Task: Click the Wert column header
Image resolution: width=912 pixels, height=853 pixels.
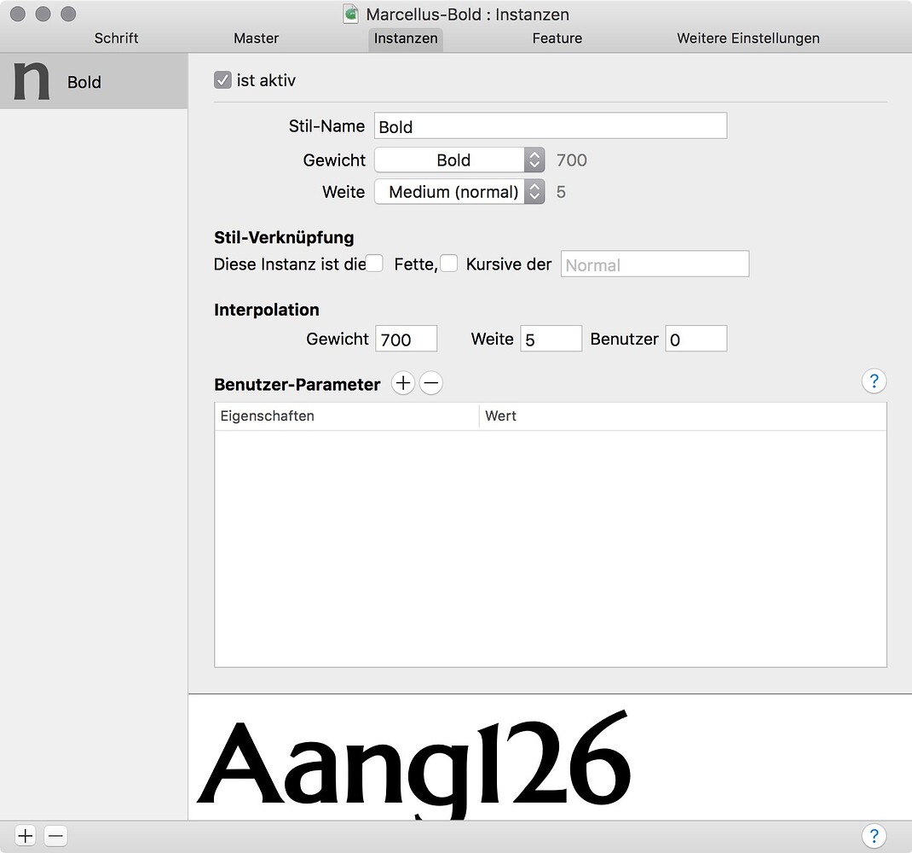Action: (683, 416)
